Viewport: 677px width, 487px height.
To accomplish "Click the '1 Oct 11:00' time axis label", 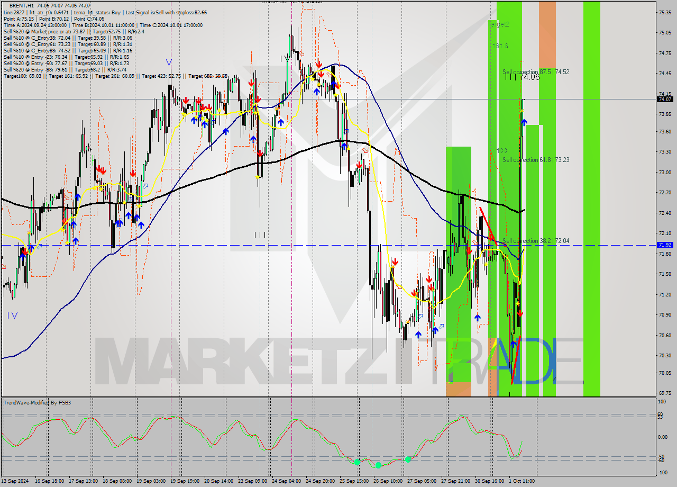I will click(521, 481).
